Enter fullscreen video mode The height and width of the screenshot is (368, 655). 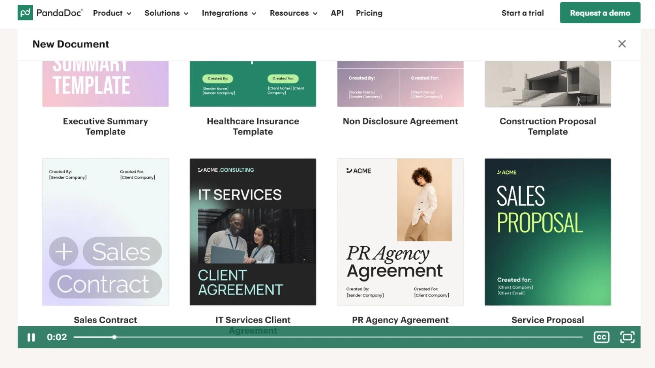pos(627,337)
